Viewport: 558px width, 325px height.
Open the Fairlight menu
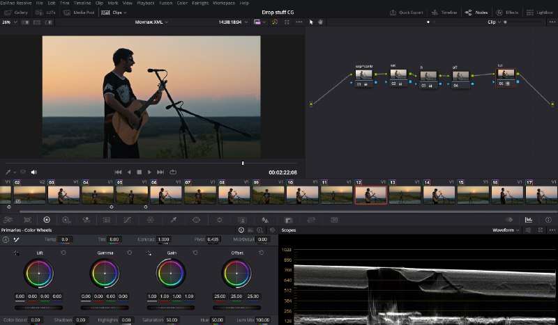(x=200, y=3)
